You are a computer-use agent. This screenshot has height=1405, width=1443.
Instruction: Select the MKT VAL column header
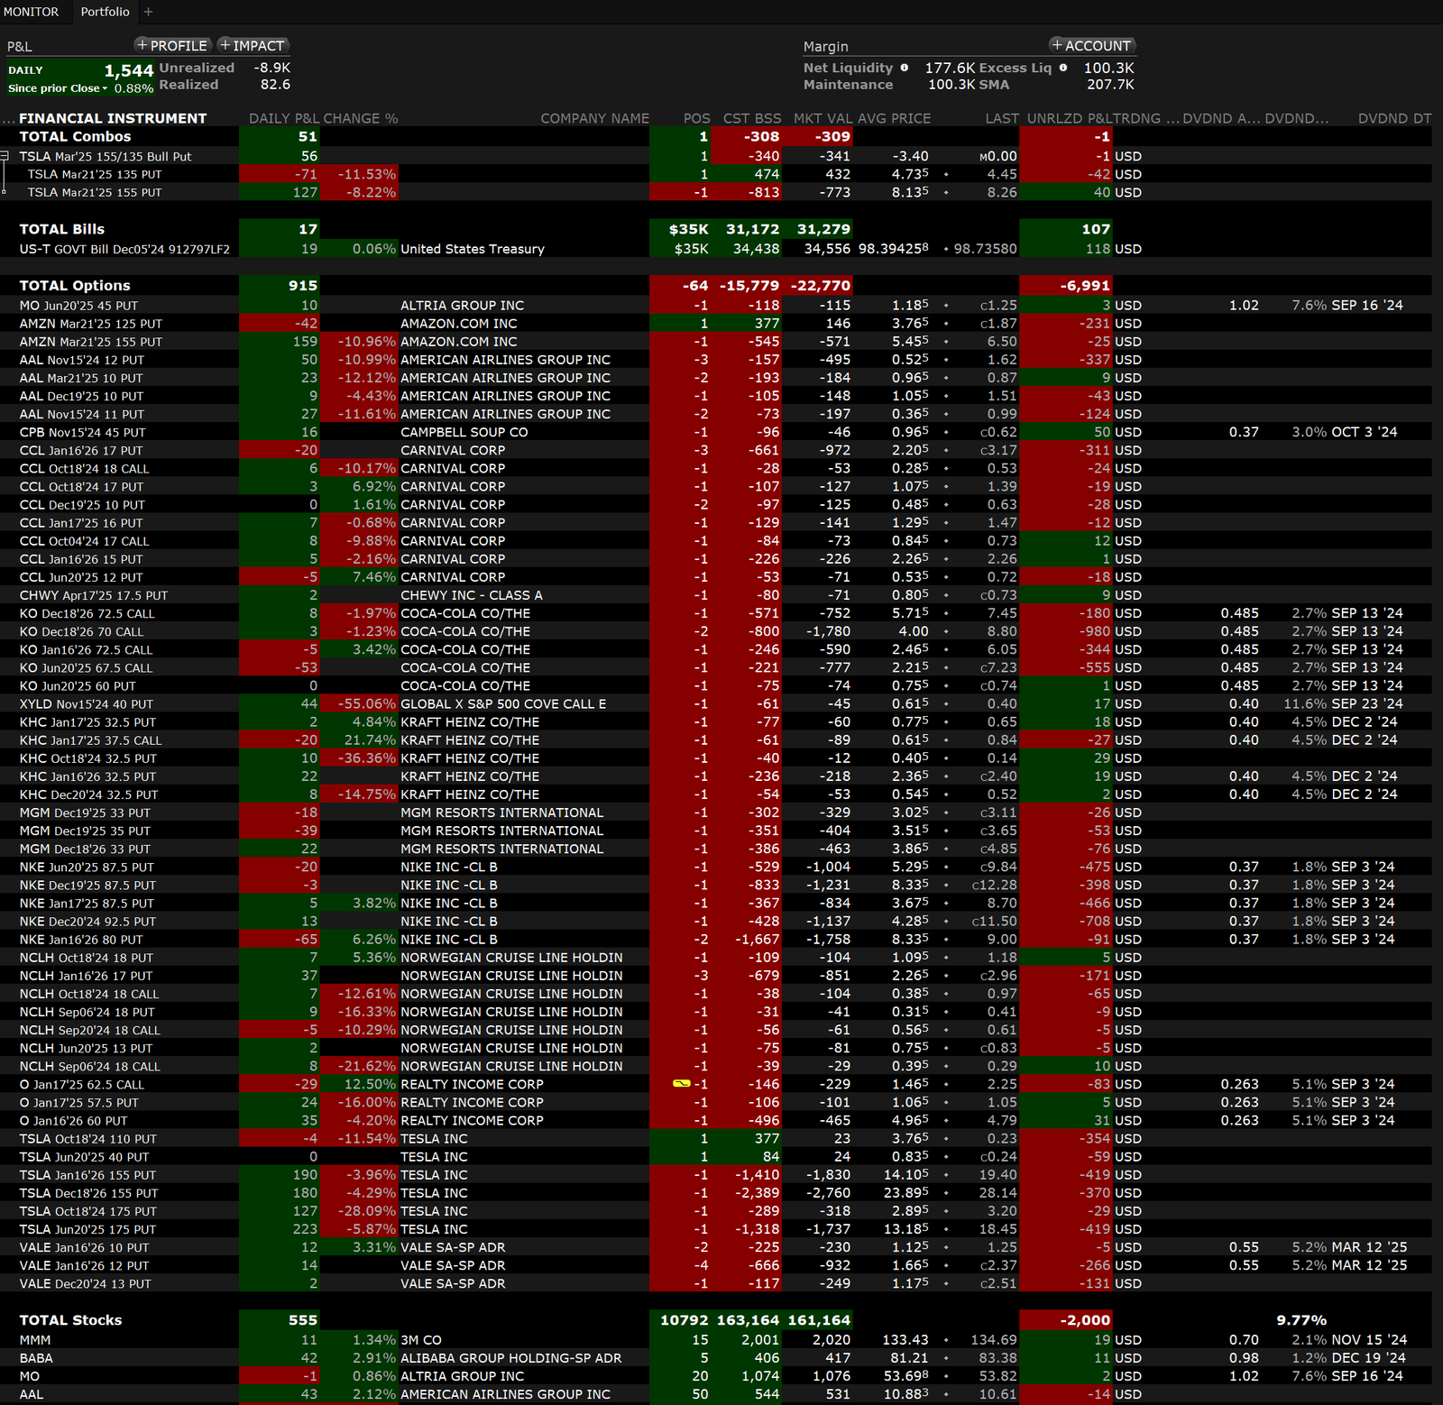823,118
